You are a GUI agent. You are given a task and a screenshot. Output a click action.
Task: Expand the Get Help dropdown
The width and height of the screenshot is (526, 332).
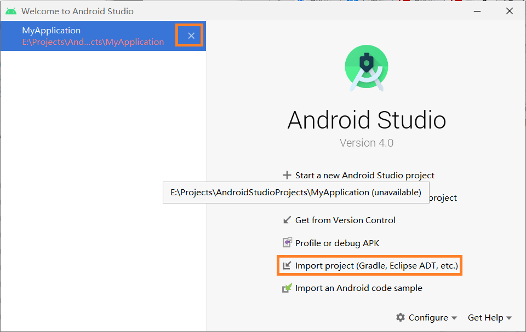[490, 318]
